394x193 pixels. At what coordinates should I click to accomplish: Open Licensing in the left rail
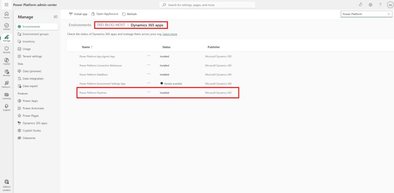pos(7,96)
